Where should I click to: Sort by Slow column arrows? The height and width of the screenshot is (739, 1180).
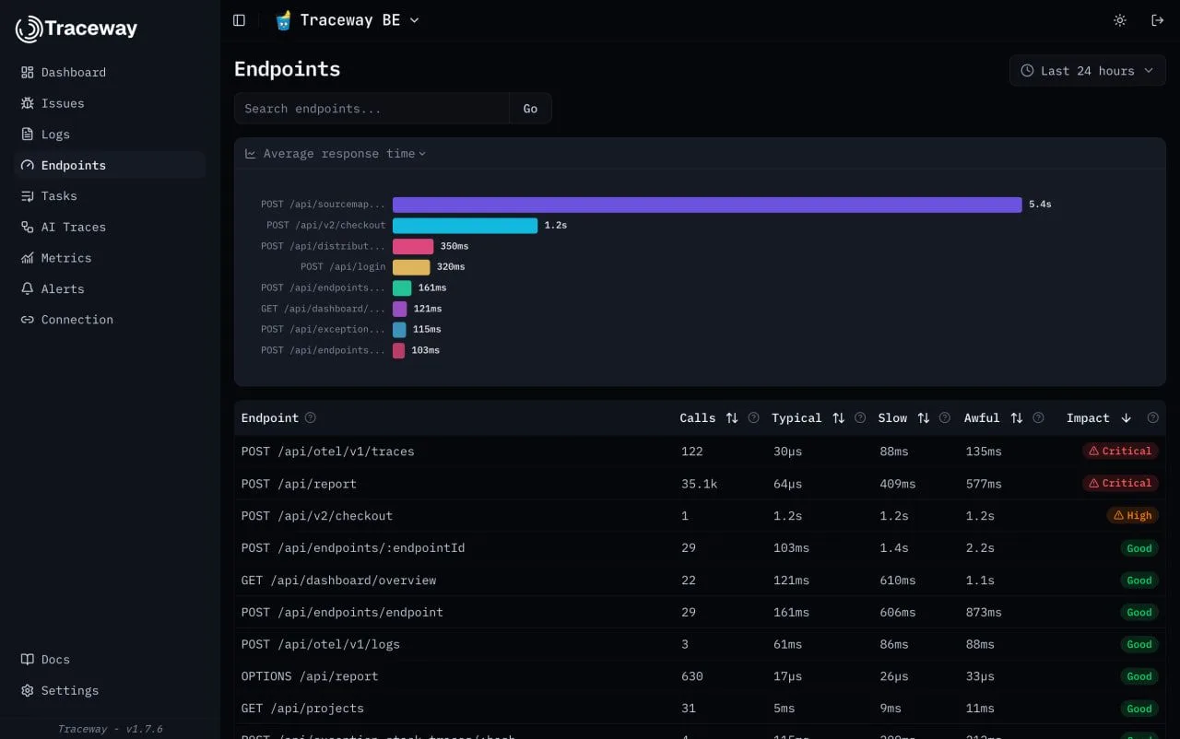coord(923,418)
